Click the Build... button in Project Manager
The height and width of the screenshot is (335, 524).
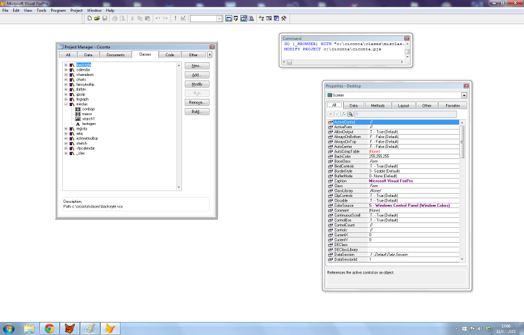[197, 111]
